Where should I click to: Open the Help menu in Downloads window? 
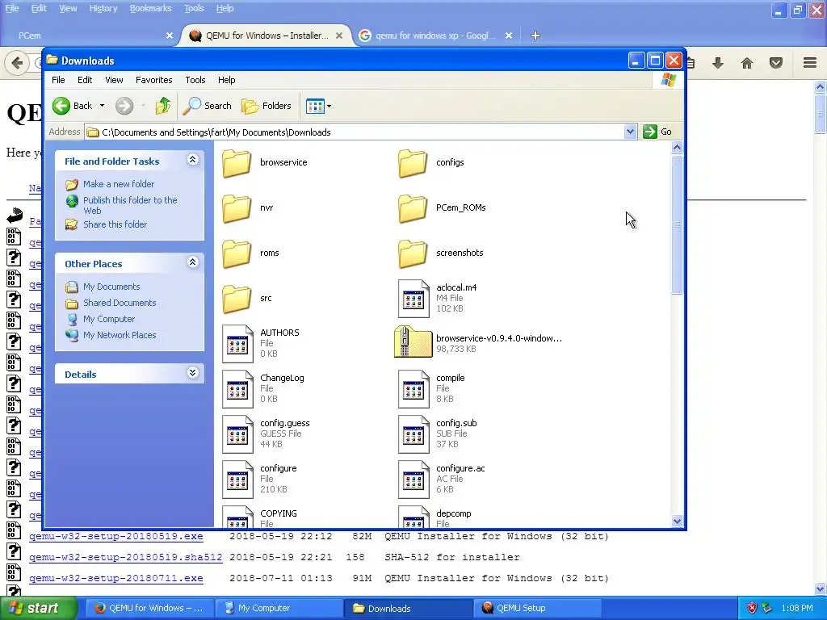[x=226, y=80]
